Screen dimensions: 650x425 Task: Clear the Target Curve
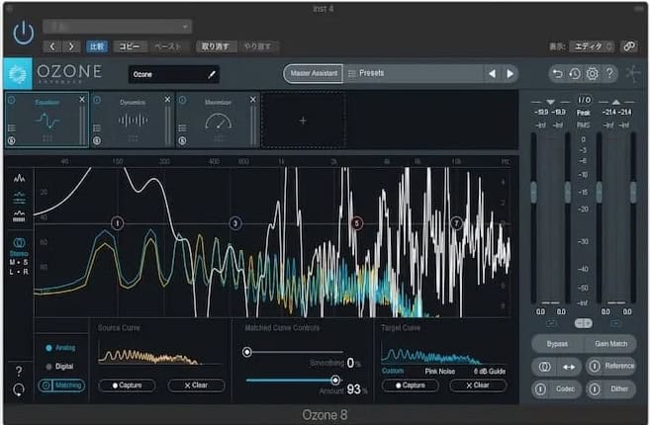478,385
